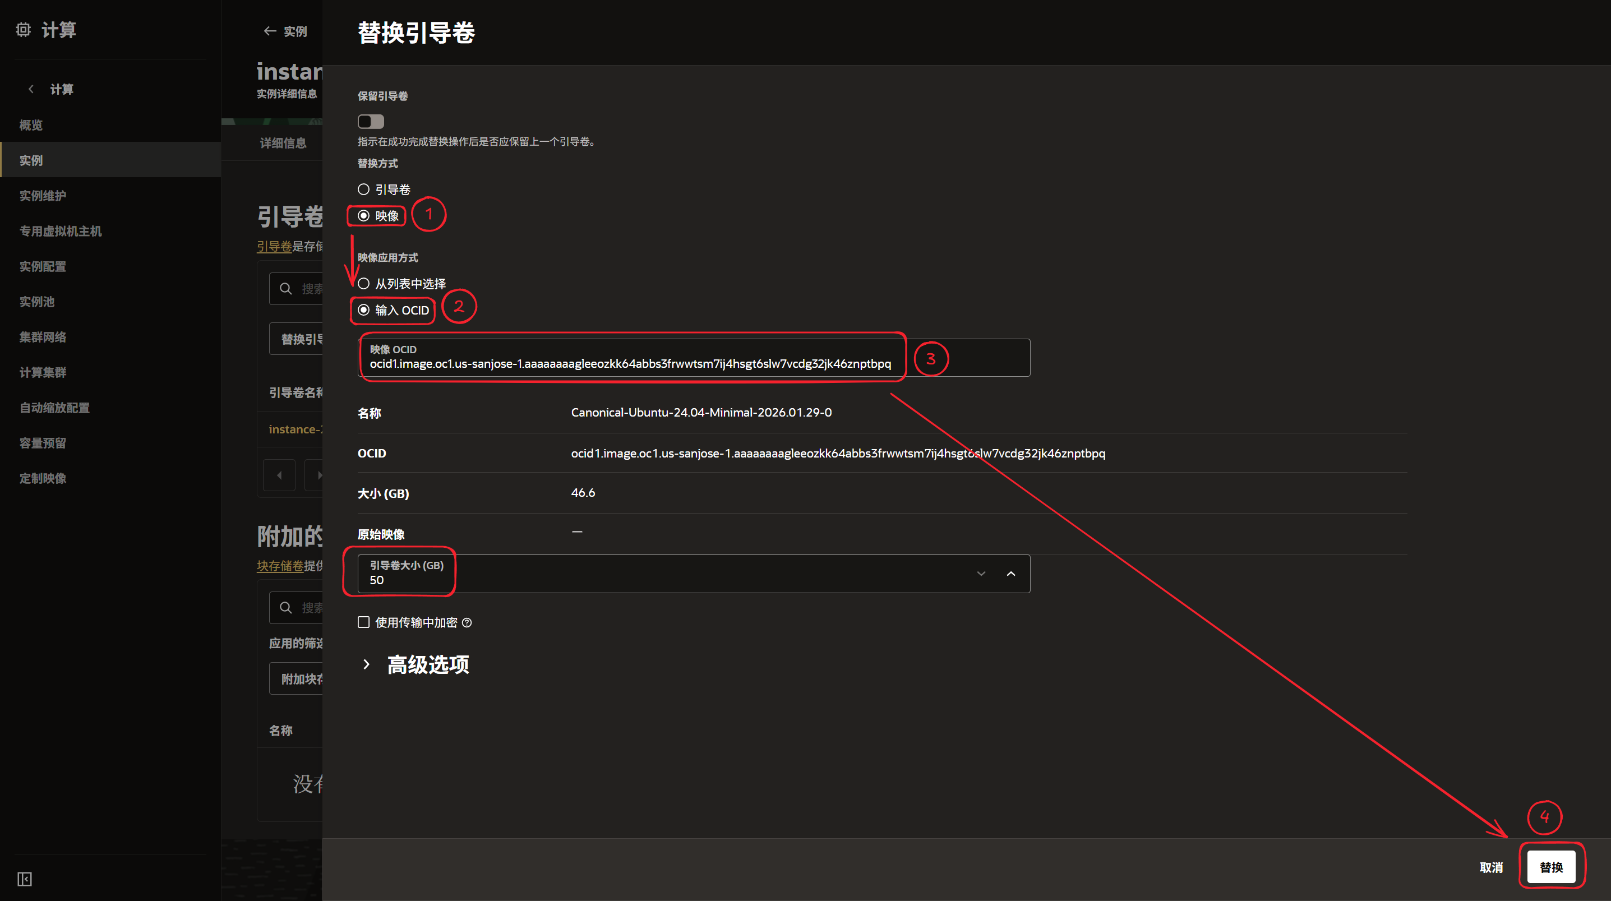Decrease boot volume size with down arrow
The height and width of the screenshot is (901, 1611).
click(x=981, y=574)
